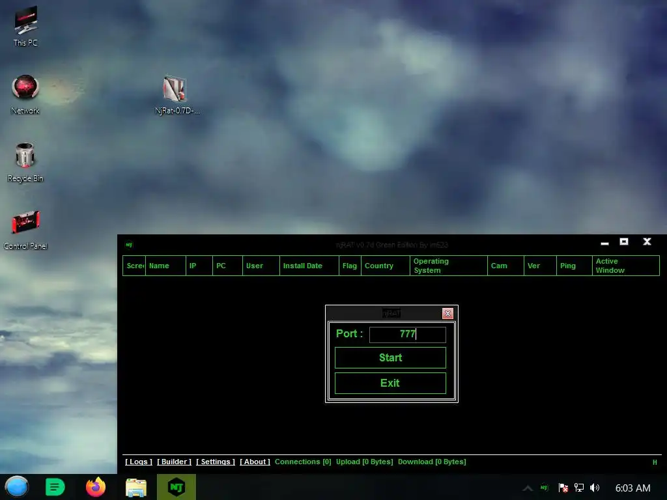The image size is (667, 500).
Task: Select the Control Panel desktop icon
Action: tap(25, 230)
